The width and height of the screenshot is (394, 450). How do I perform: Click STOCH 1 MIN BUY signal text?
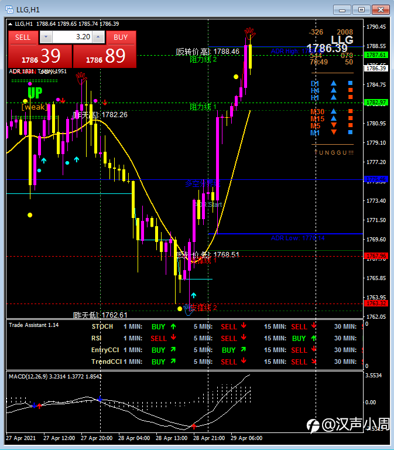coord(158,327)
